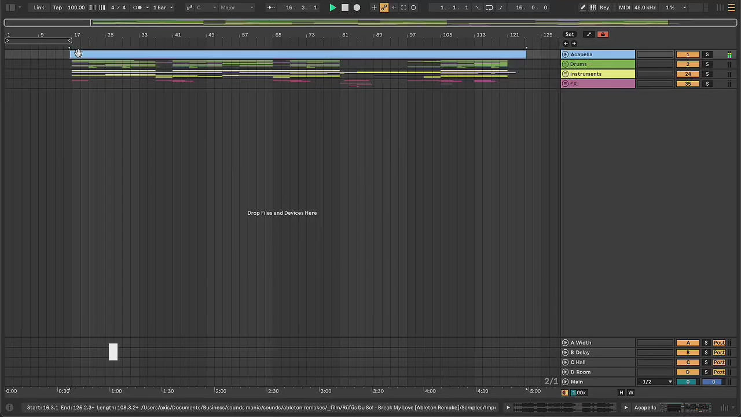741x417 pixels.
Task: Toggle the Automation Arm button
Action: (384, 8)
